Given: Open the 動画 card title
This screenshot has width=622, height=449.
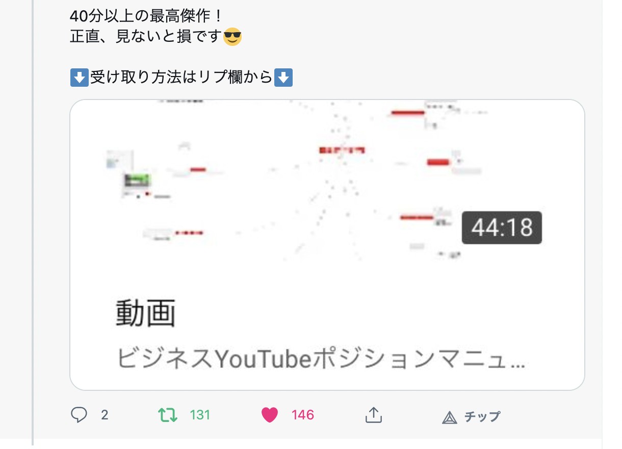Looking at the screenshot, I should 146,313.
